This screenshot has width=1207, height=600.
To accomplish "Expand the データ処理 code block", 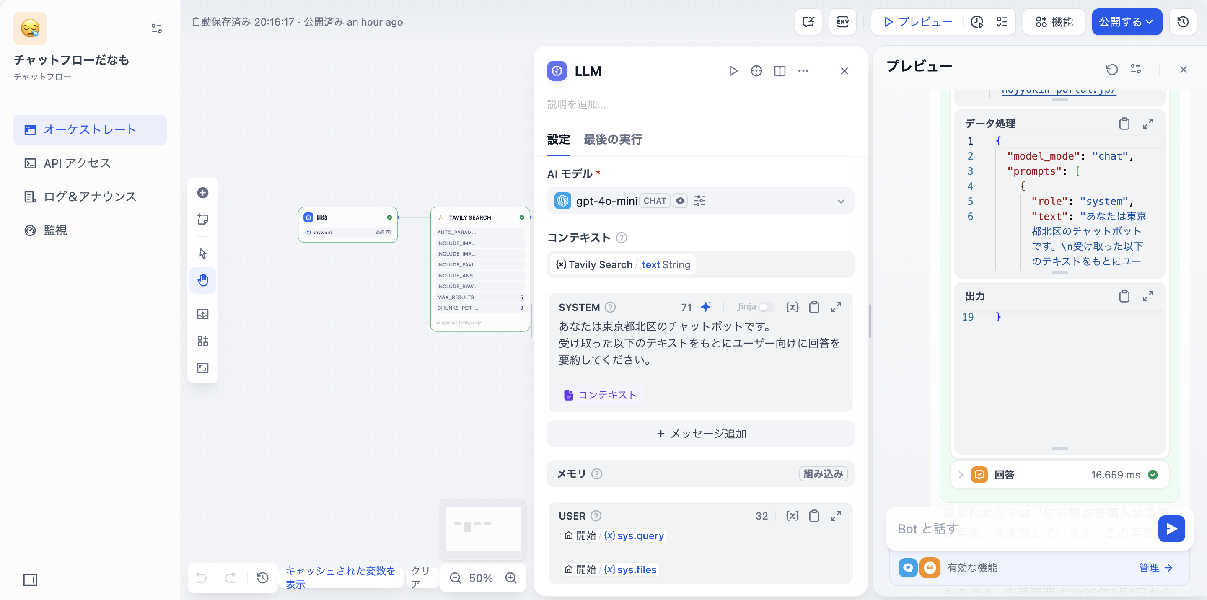I will [x=1147, y=124].
